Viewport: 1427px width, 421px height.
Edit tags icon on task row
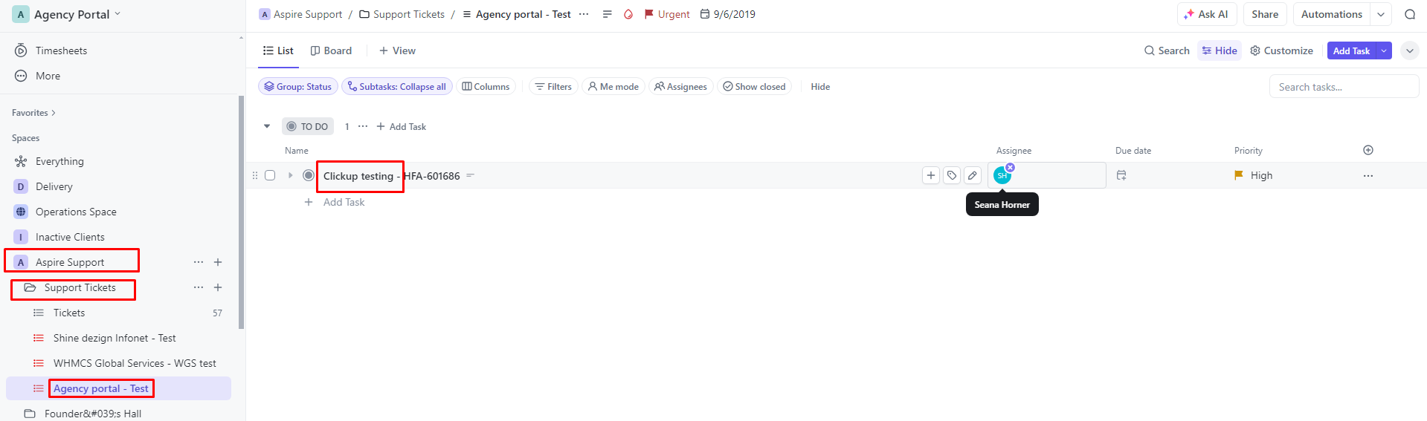pos(952,175)
